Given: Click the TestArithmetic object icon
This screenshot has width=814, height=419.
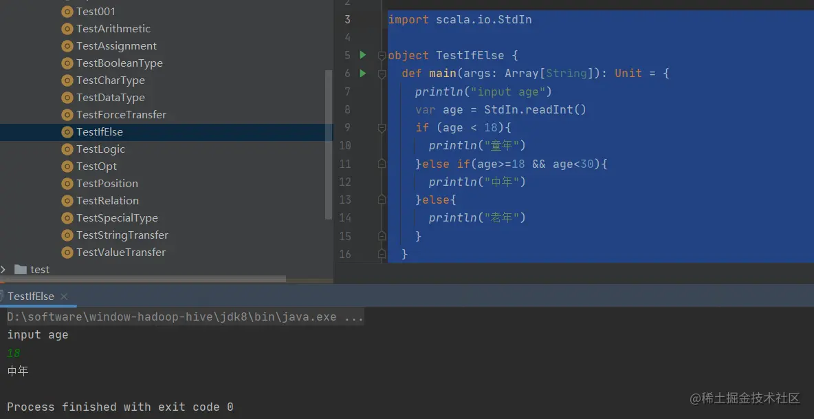Looking at the screenshot, I should [67, 29].
